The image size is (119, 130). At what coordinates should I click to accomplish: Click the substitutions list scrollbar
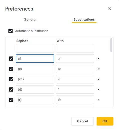pyautogui.click(x=111, y=45)
